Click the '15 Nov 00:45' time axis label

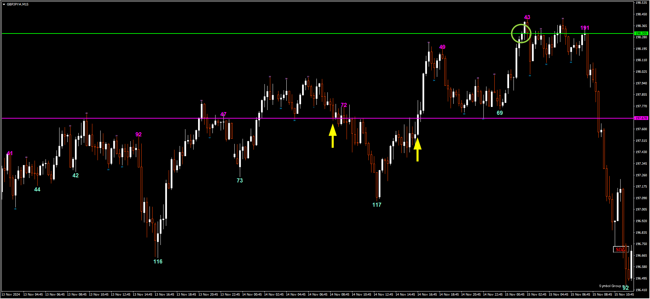click(x=515, y=295)
